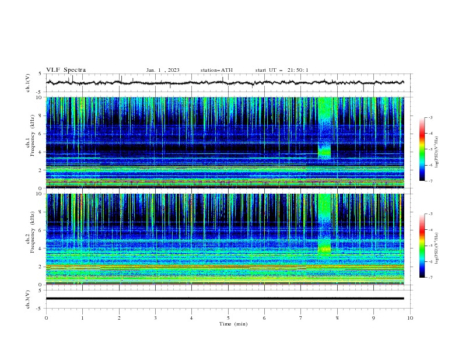This screenshot has height=357, width=462.
Task: Click the ch.1 voltage waveform trace
Action: (225, 83)
